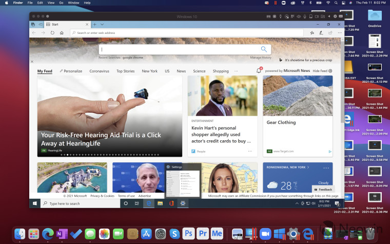Open Terms of use footer link
The height and width of the screenshot is (244, 390).
coord(126,196)
